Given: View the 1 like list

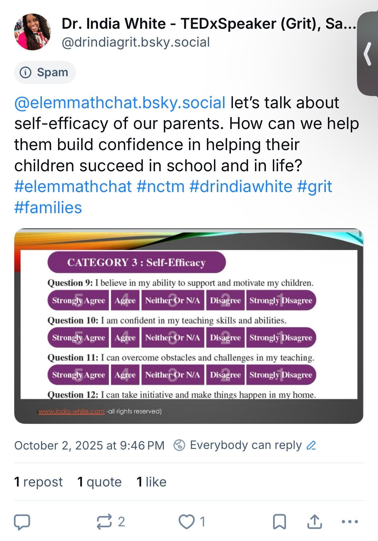Looking at the screenshot, I should [151, 482].
